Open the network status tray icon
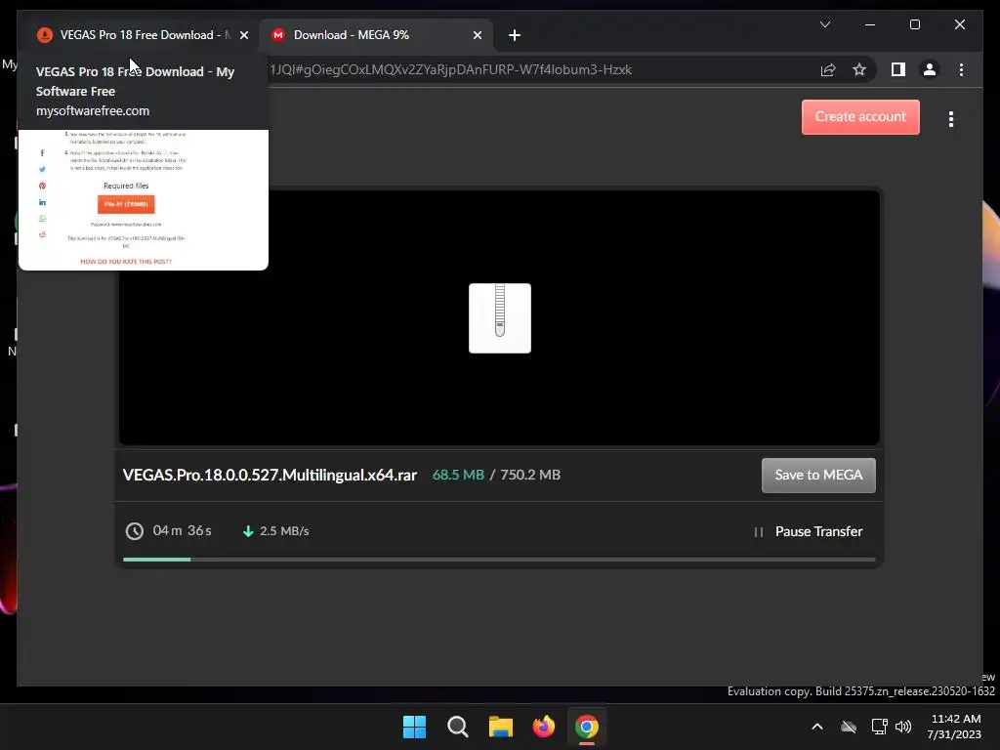Image resolution: width=1000 pixels, height=750 pixels. (880, 727)
